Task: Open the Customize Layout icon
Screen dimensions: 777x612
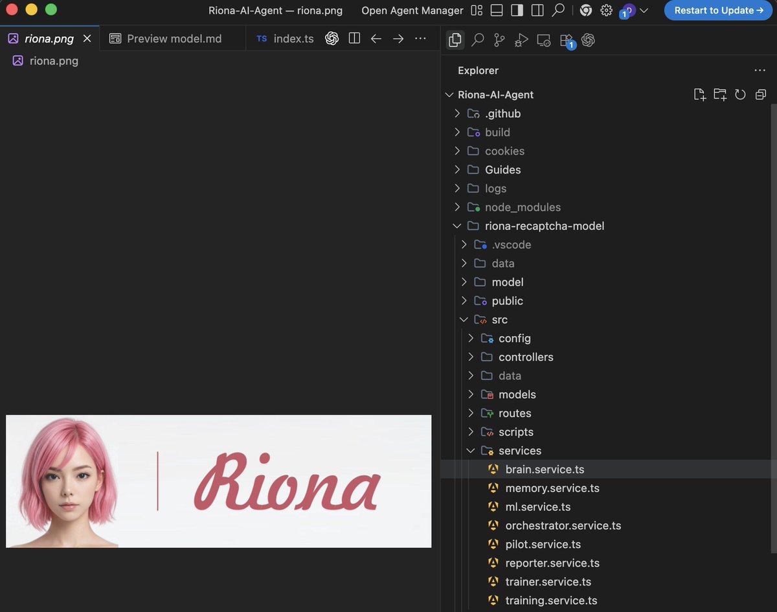Action: [477, 10]
